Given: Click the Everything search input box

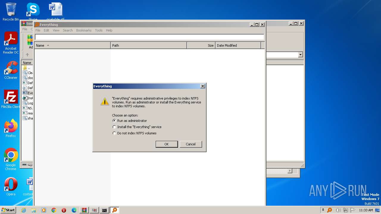Looking at the screenshot, I should (149, 37).
